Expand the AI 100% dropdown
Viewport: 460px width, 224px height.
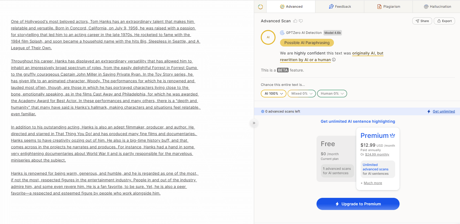(273, 94)
